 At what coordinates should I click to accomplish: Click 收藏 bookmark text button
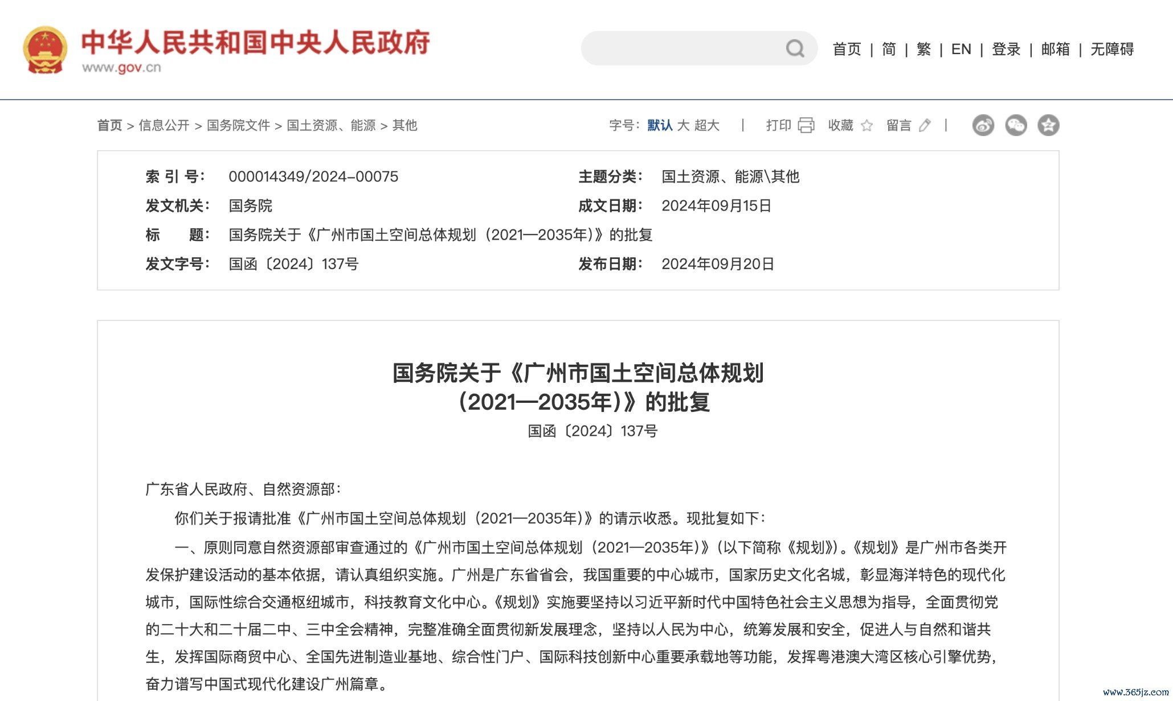[840, 125]
